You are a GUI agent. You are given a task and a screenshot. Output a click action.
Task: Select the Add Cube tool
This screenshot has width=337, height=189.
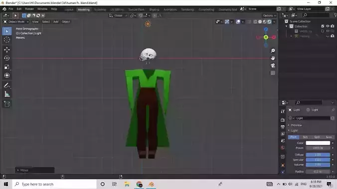pos(7,104)
